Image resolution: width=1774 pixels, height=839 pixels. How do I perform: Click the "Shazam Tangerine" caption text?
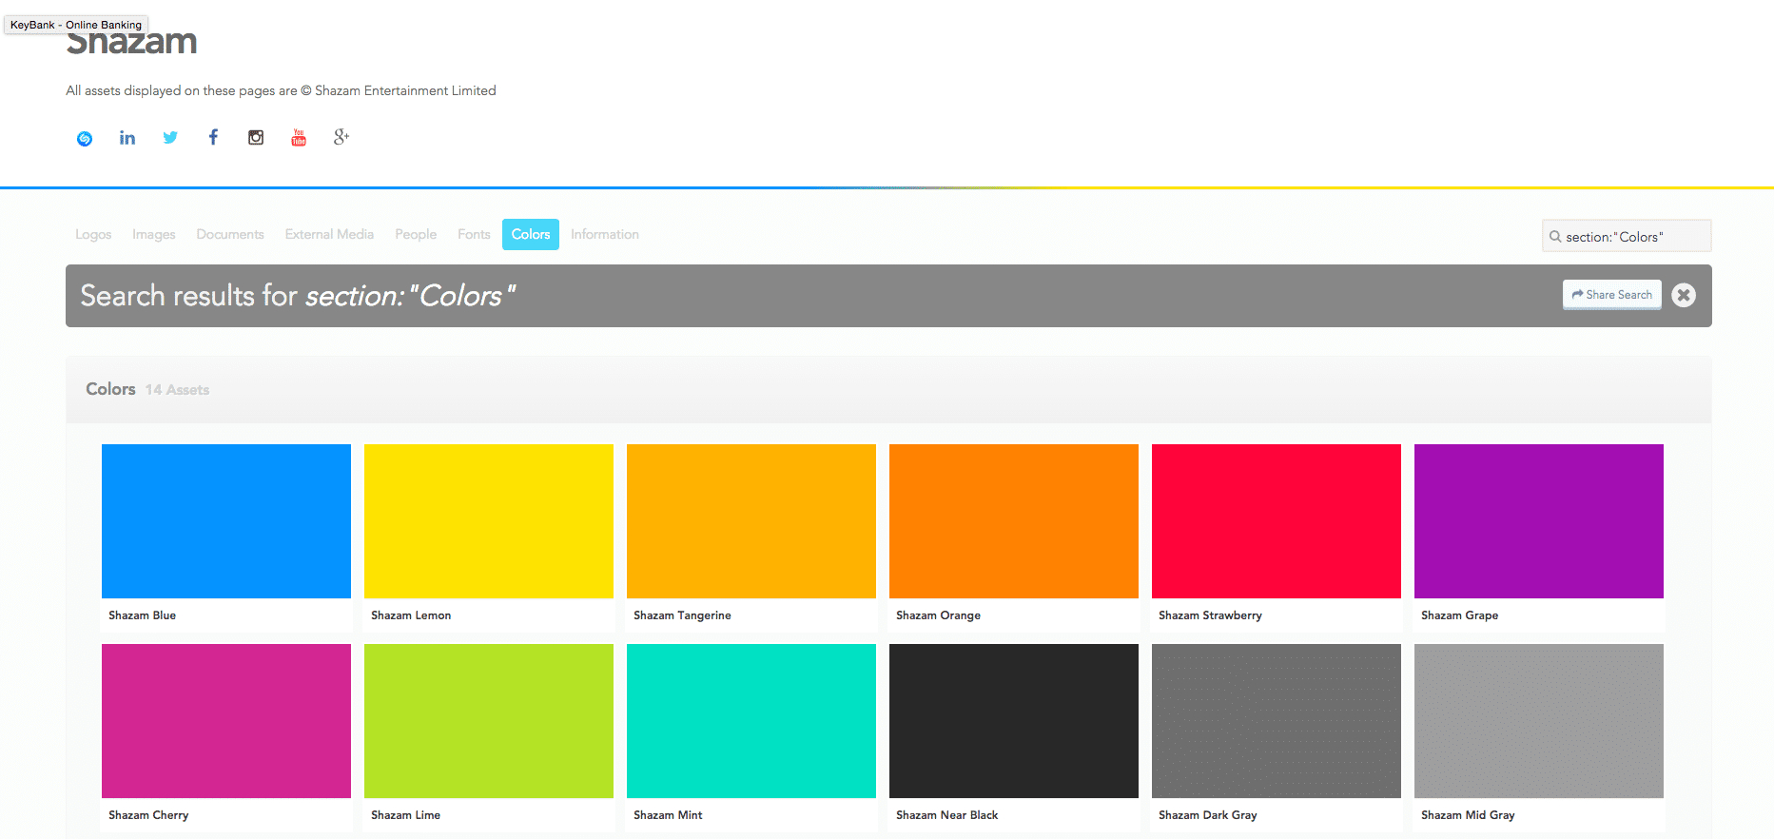point(682,615)
